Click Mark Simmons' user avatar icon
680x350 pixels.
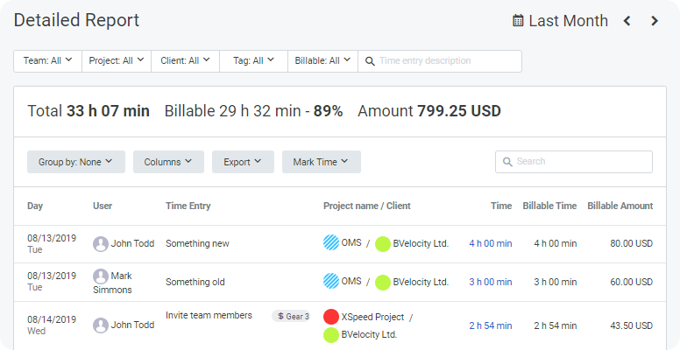coord(101,276)
